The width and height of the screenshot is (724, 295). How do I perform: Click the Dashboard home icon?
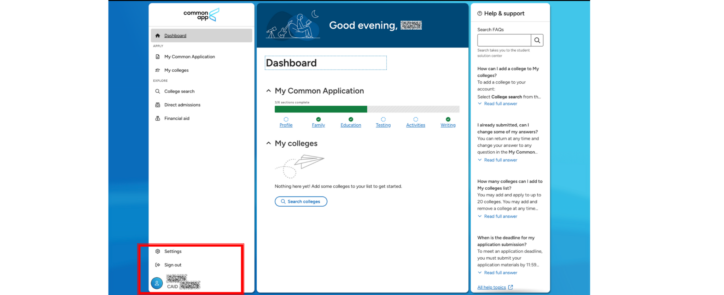pyautogui.click(x=158, y=36)
